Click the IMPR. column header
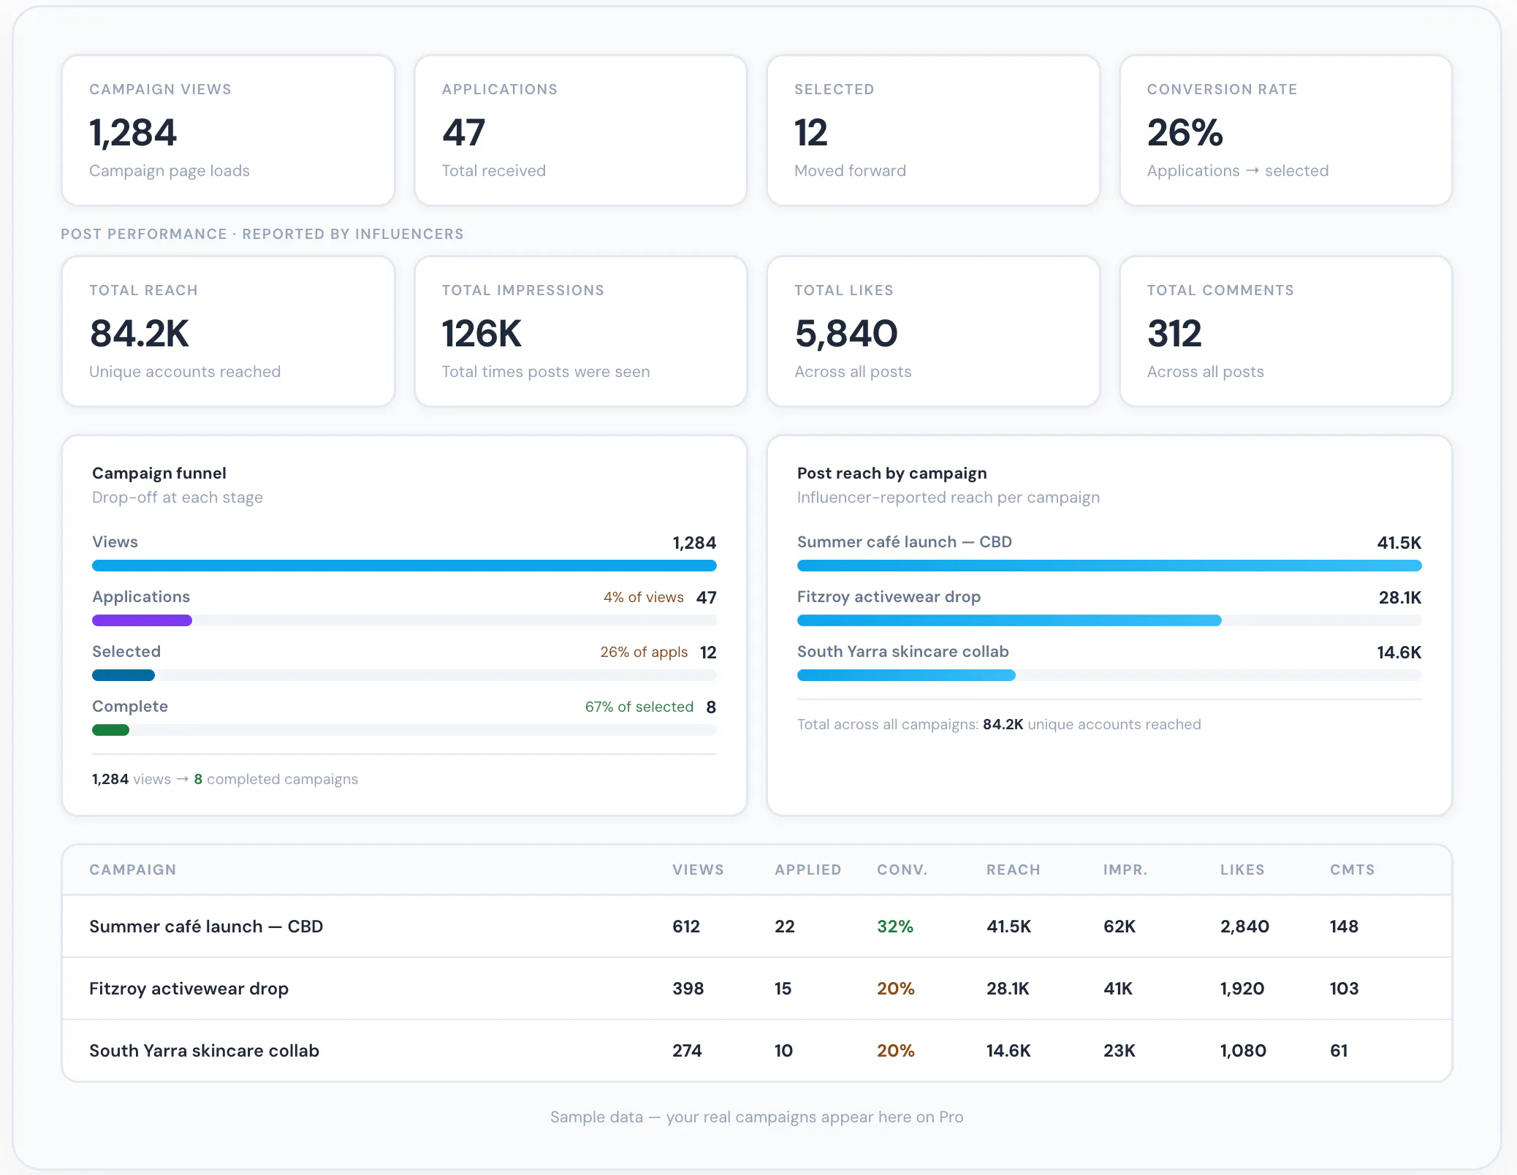 (1125, 870)
